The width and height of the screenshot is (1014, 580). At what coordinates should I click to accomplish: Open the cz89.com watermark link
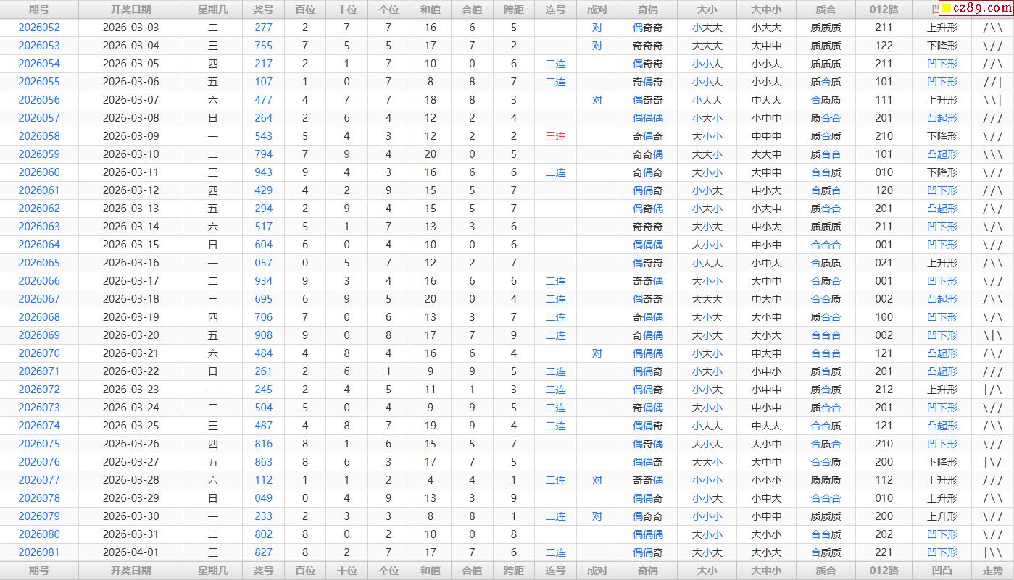tap(981, 9)
